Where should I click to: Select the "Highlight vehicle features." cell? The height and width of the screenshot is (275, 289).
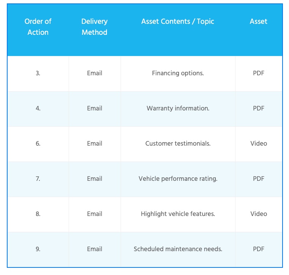pyautogui.click(x=178, y=214)
